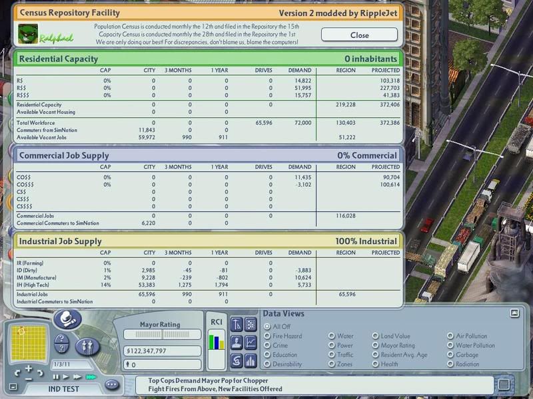
Task: Select the Traffic data view
Action: coord(331,354)
